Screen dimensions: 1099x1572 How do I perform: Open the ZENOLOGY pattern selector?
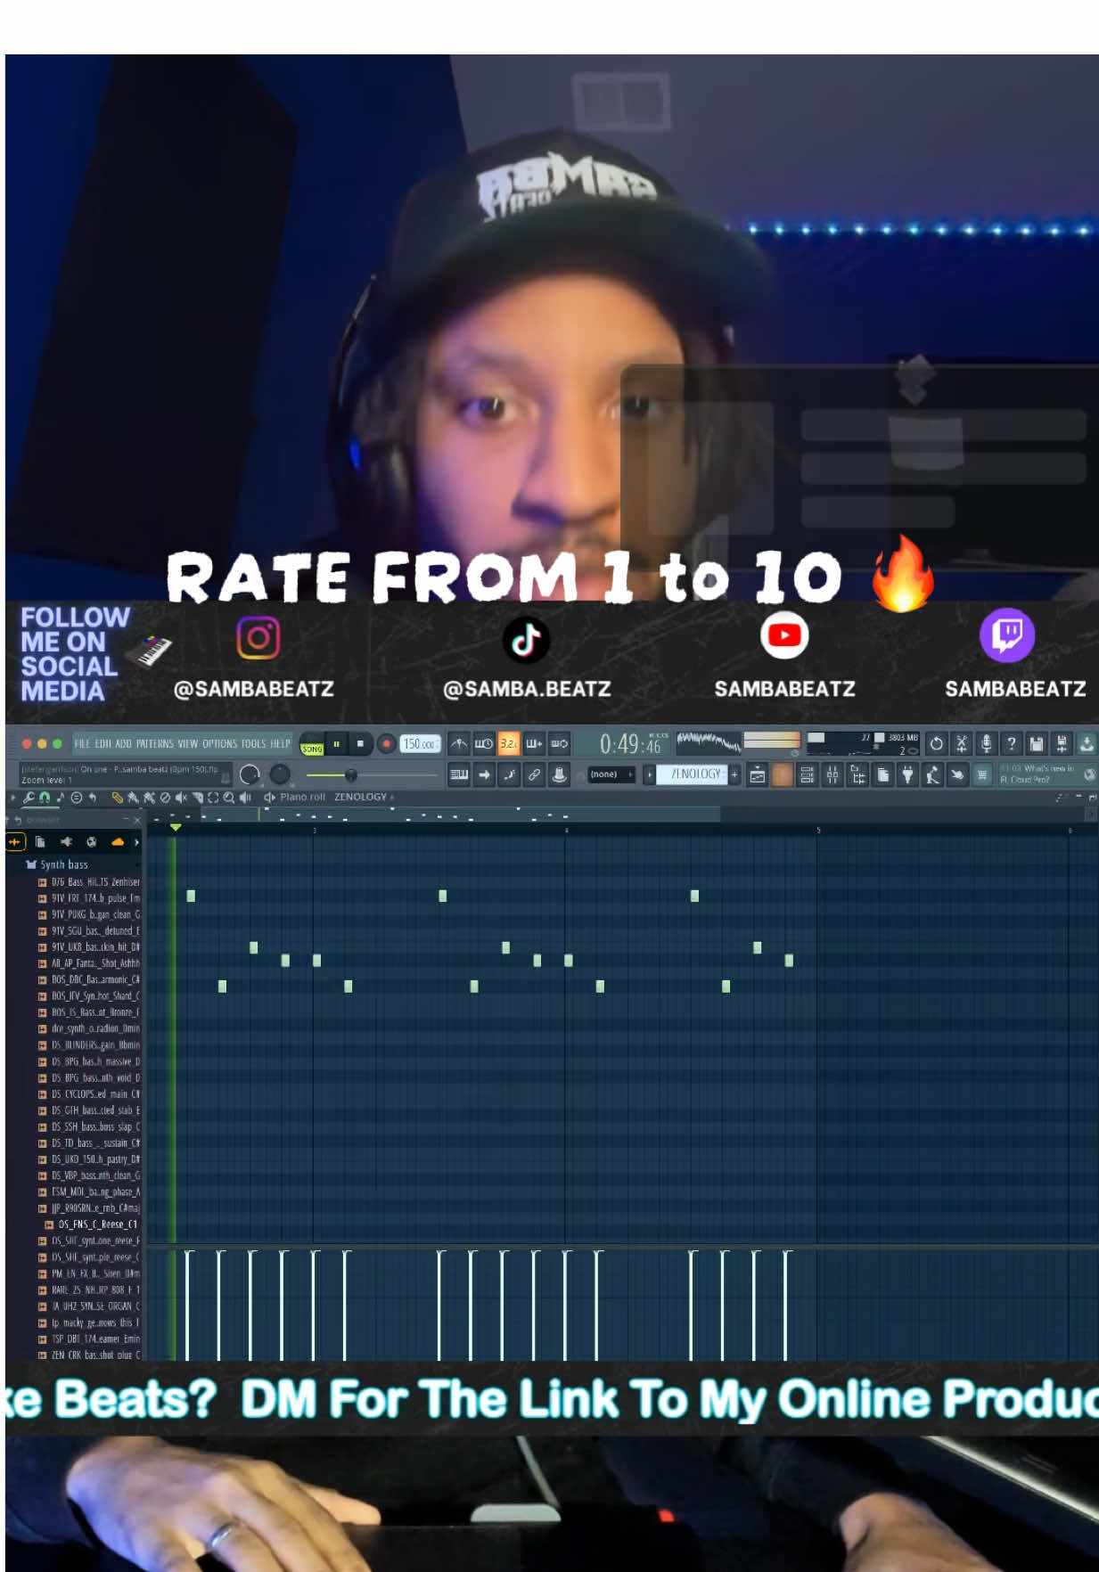click(692, 774)
